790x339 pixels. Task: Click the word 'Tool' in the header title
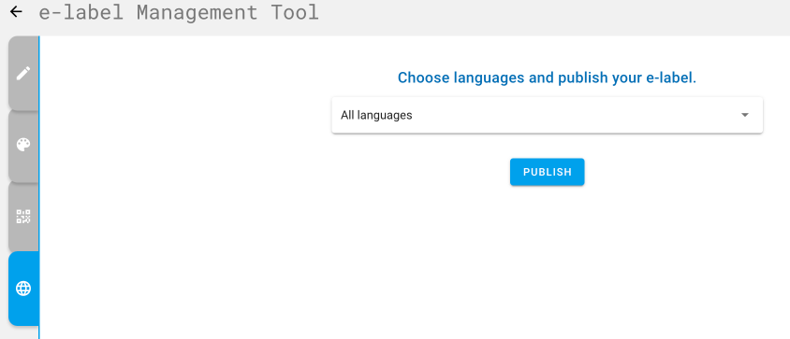point(295,12)
